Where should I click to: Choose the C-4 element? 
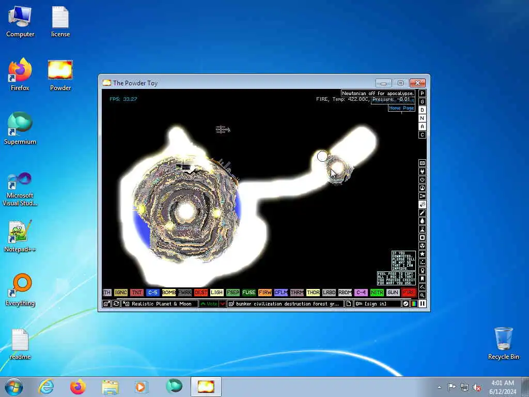(361, 293)
